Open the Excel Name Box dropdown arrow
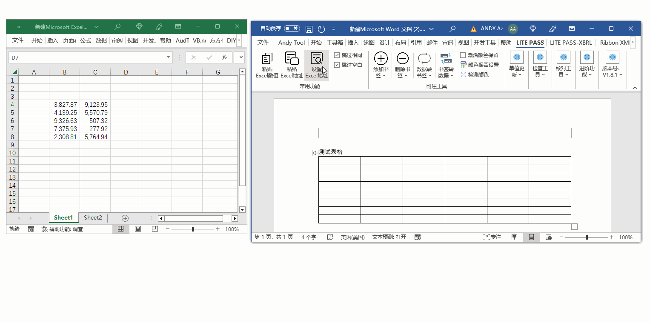 click(x=169, y=57)
